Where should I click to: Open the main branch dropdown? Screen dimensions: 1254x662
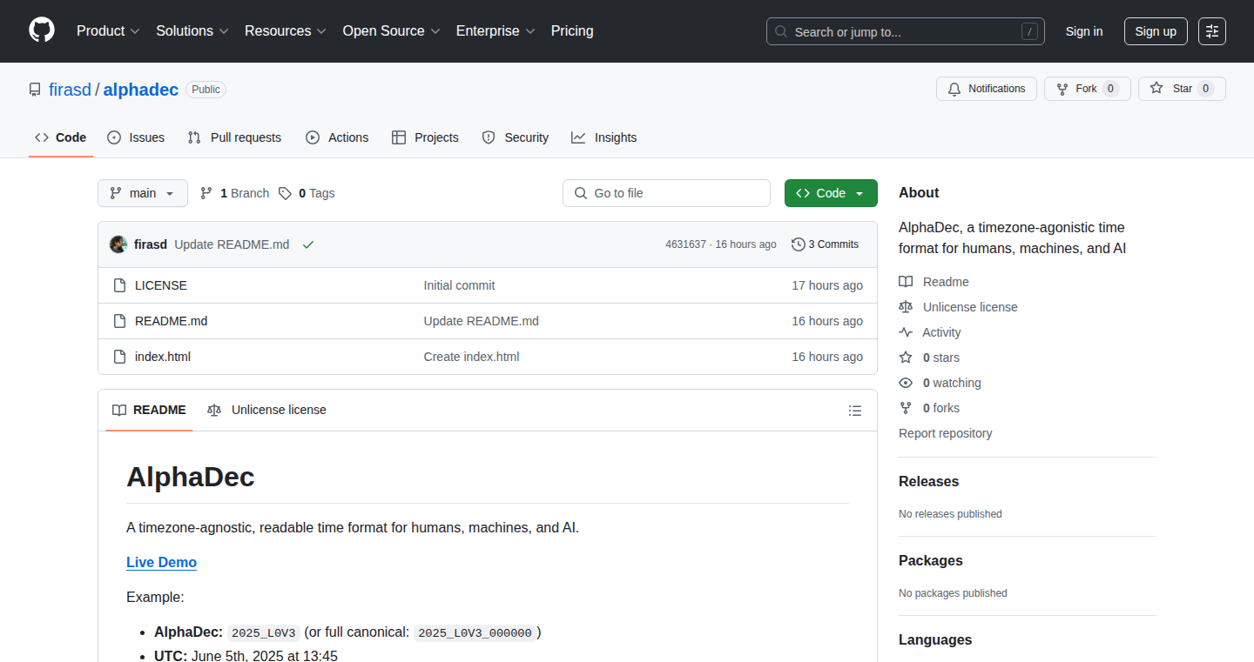(143, 193)
